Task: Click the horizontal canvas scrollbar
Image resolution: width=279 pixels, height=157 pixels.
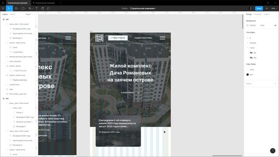Action: [x=227, y=156]
